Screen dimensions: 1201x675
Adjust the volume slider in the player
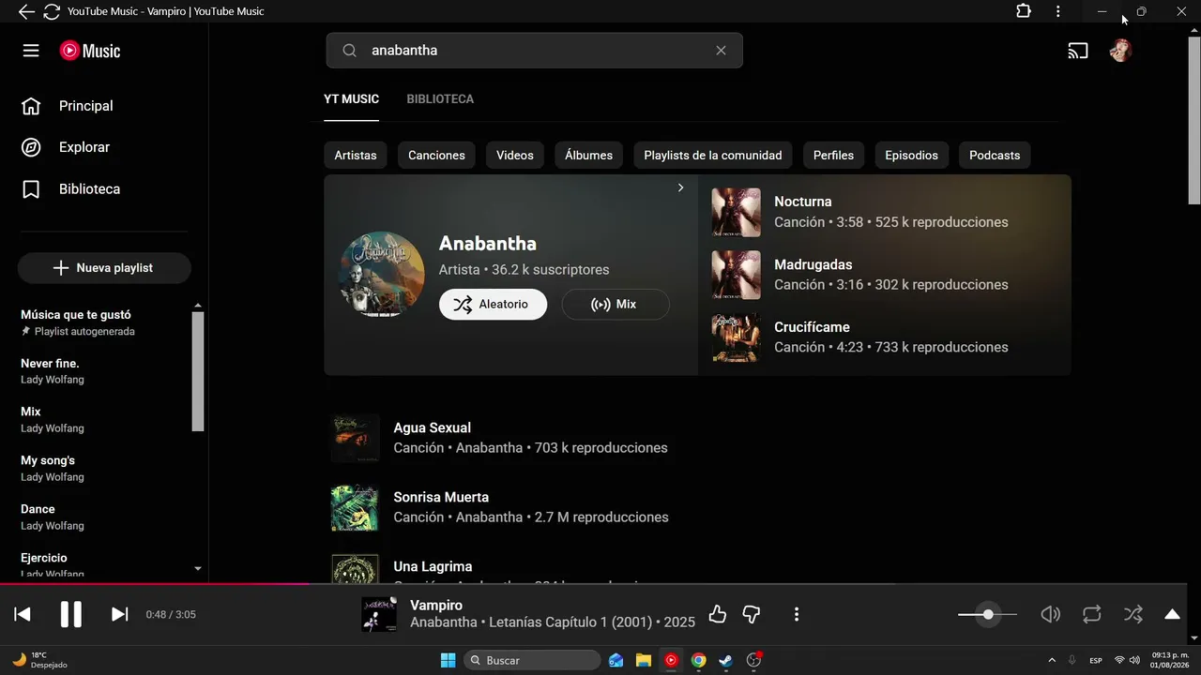coord(987,614)
